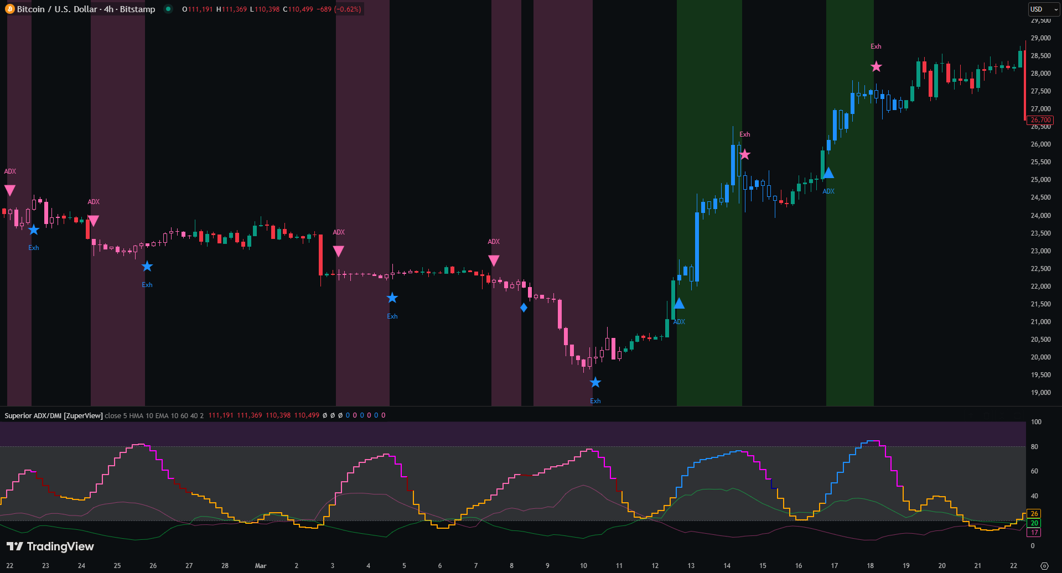Click the red 26,700 current price label

1040,120
